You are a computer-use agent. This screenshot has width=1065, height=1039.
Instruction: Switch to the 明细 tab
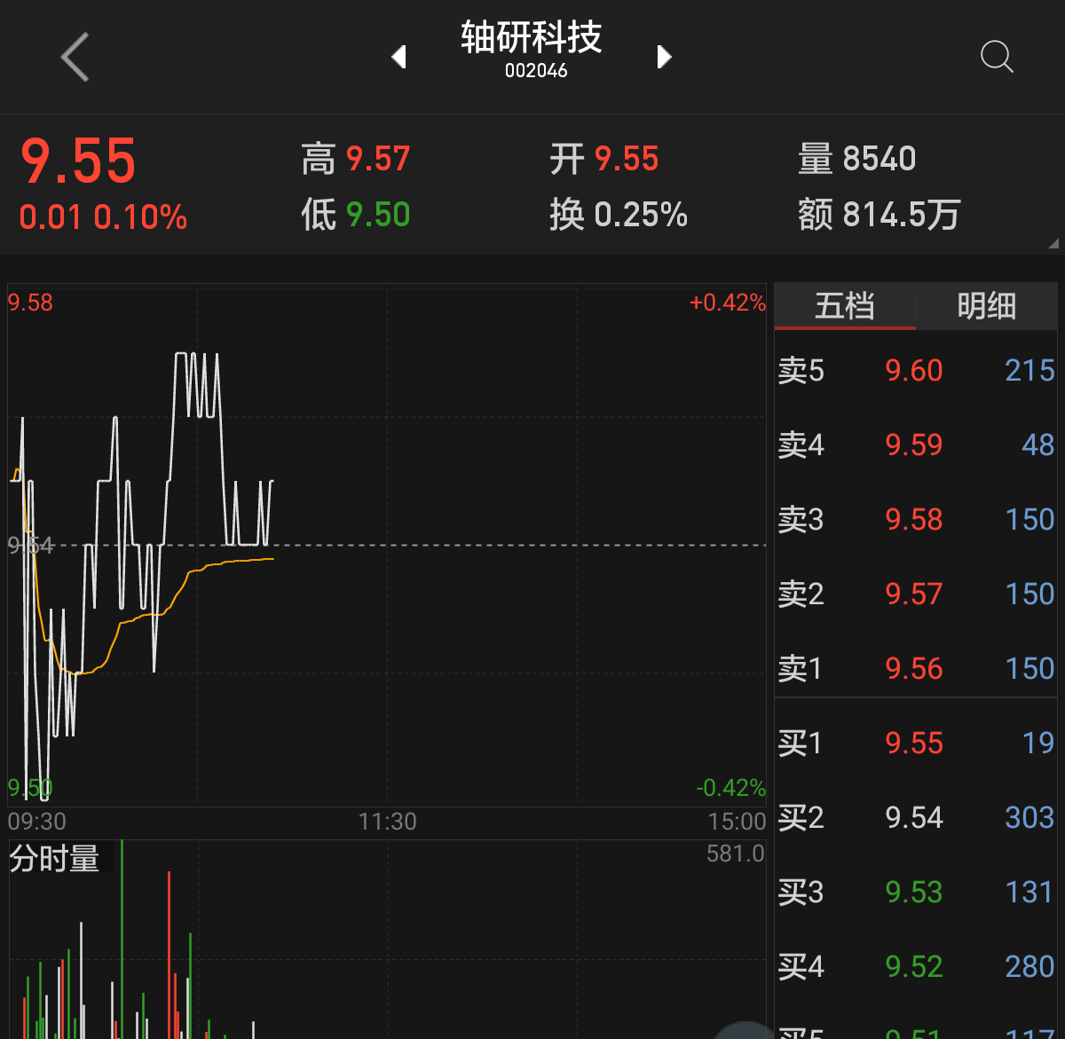(x=986, y=306)
